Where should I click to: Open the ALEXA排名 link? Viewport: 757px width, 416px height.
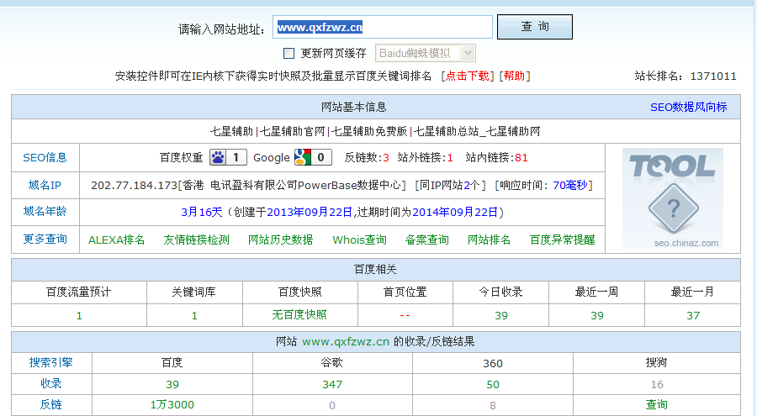[x=116, y=240]
